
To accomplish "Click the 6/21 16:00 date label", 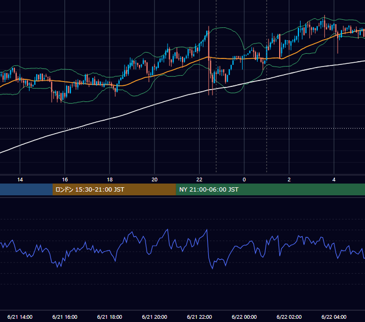I will [65, 317].
